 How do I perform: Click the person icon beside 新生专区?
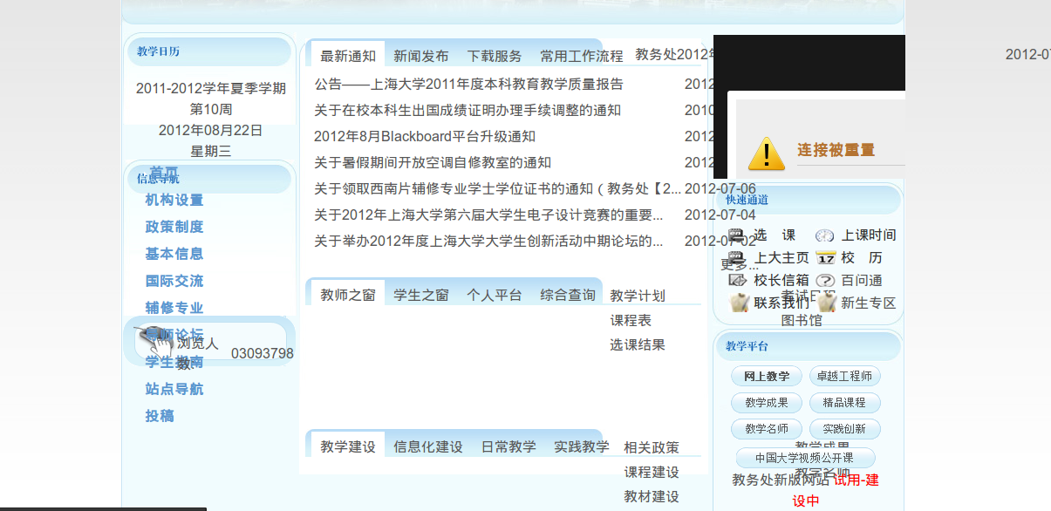click(827, 303)
